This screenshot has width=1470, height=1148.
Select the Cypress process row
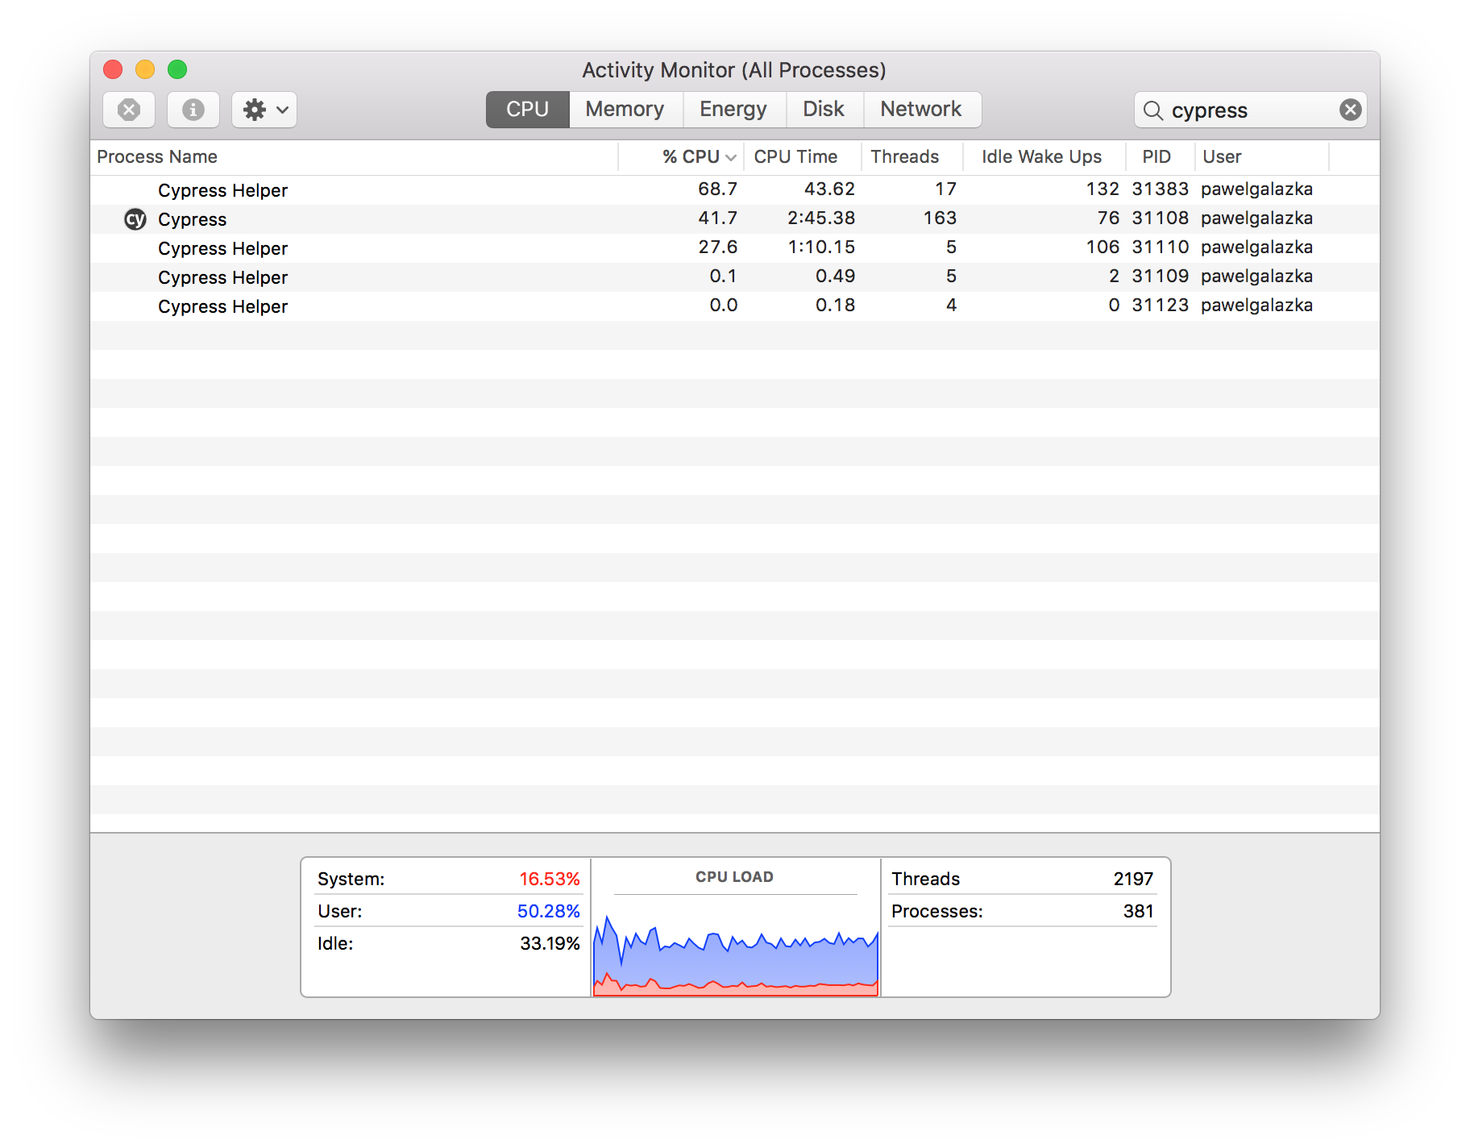coord(735,219)
